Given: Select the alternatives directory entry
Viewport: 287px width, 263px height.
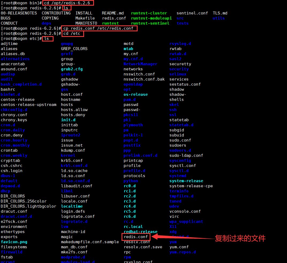Looking at the screenshot, I should point(15,59).
